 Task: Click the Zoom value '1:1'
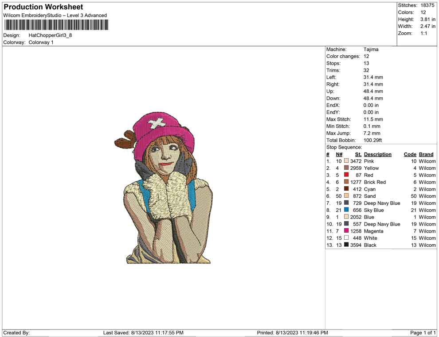pyautogui.click(x=423, y=33)
